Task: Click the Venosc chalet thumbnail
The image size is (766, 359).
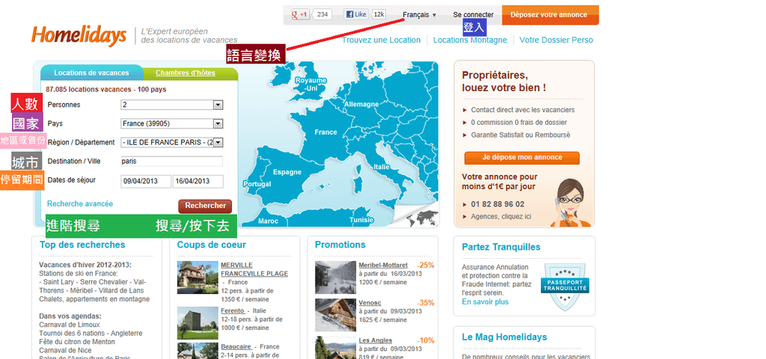Action: [x=336, y=315]
